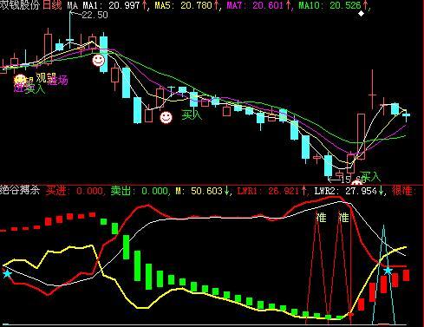Viewport: 424px width, 327px height.
Task: Click the white diamond marker in header
Action: tap(362, 13)
